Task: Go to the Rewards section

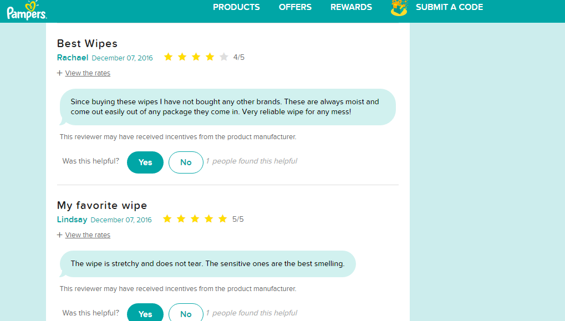Action: click(x=352, y=7)
